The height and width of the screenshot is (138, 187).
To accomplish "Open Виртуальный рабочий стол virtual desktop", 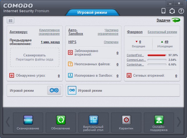I will coord(93,120).
